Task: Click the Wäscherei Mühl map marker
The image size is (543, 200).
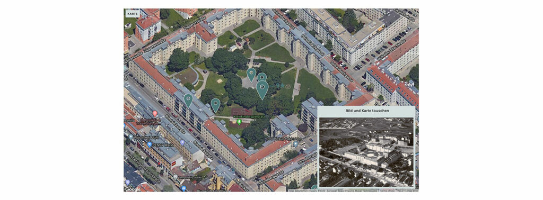Action: pos(130,137)
